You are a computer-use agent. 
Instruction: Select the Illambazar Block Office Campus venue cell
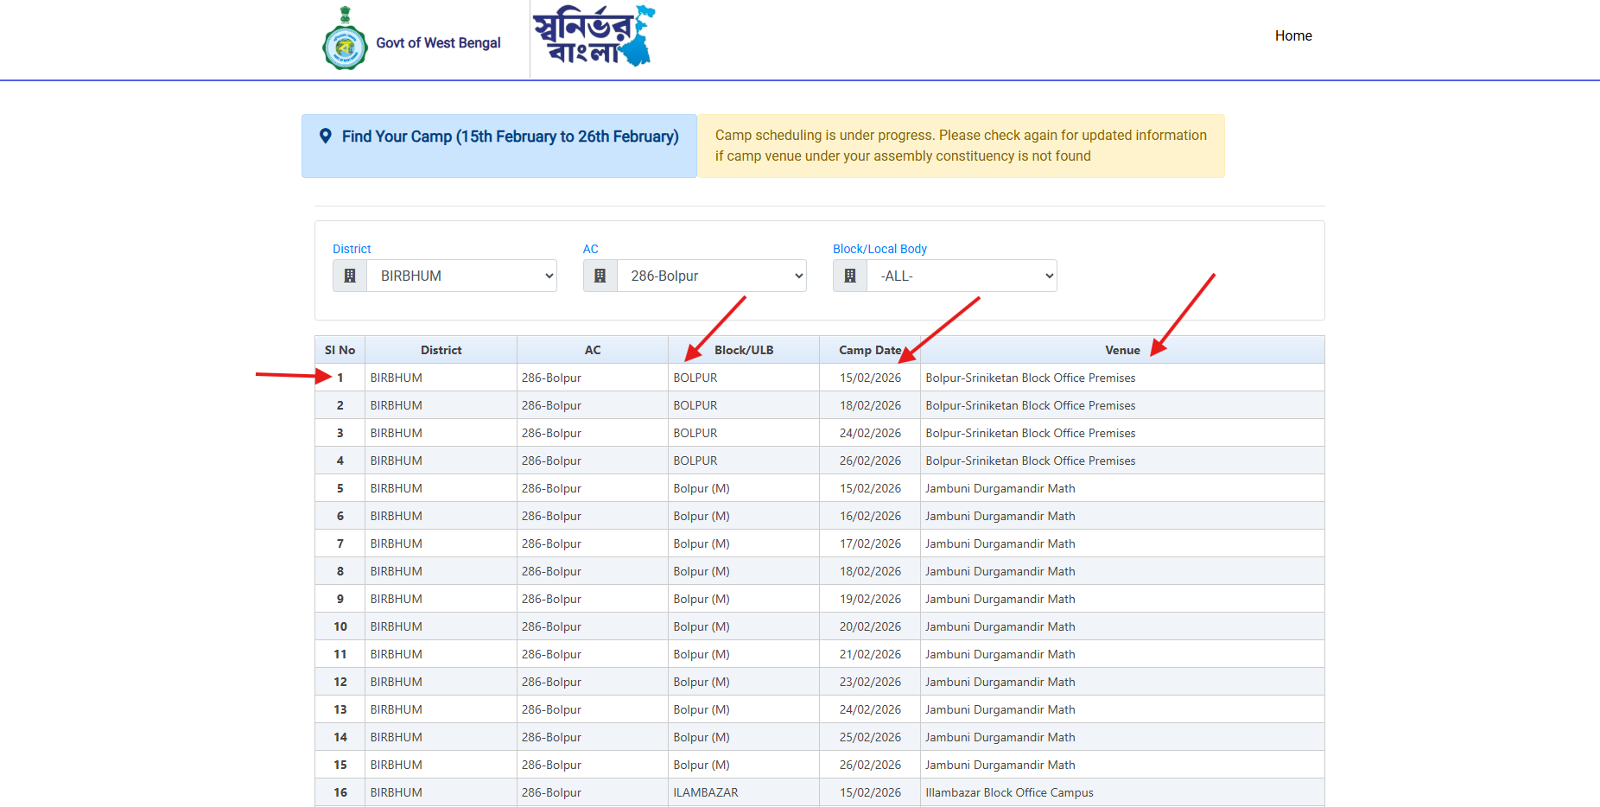1009,792
